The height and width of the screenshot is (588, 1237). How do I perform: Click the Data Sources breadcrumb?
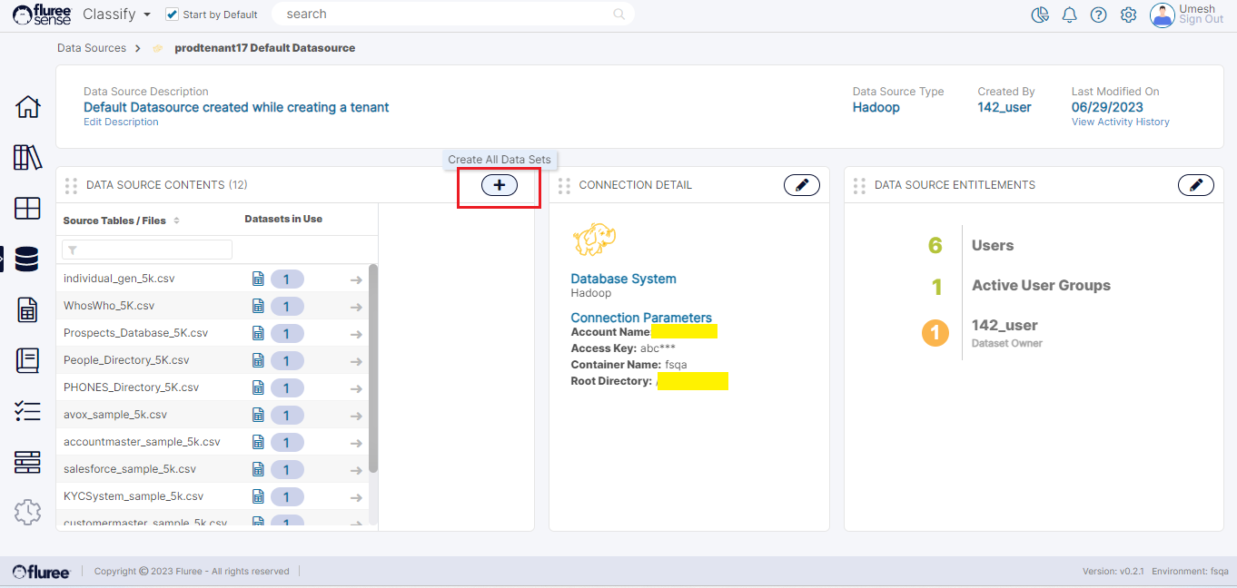[92, 48]
